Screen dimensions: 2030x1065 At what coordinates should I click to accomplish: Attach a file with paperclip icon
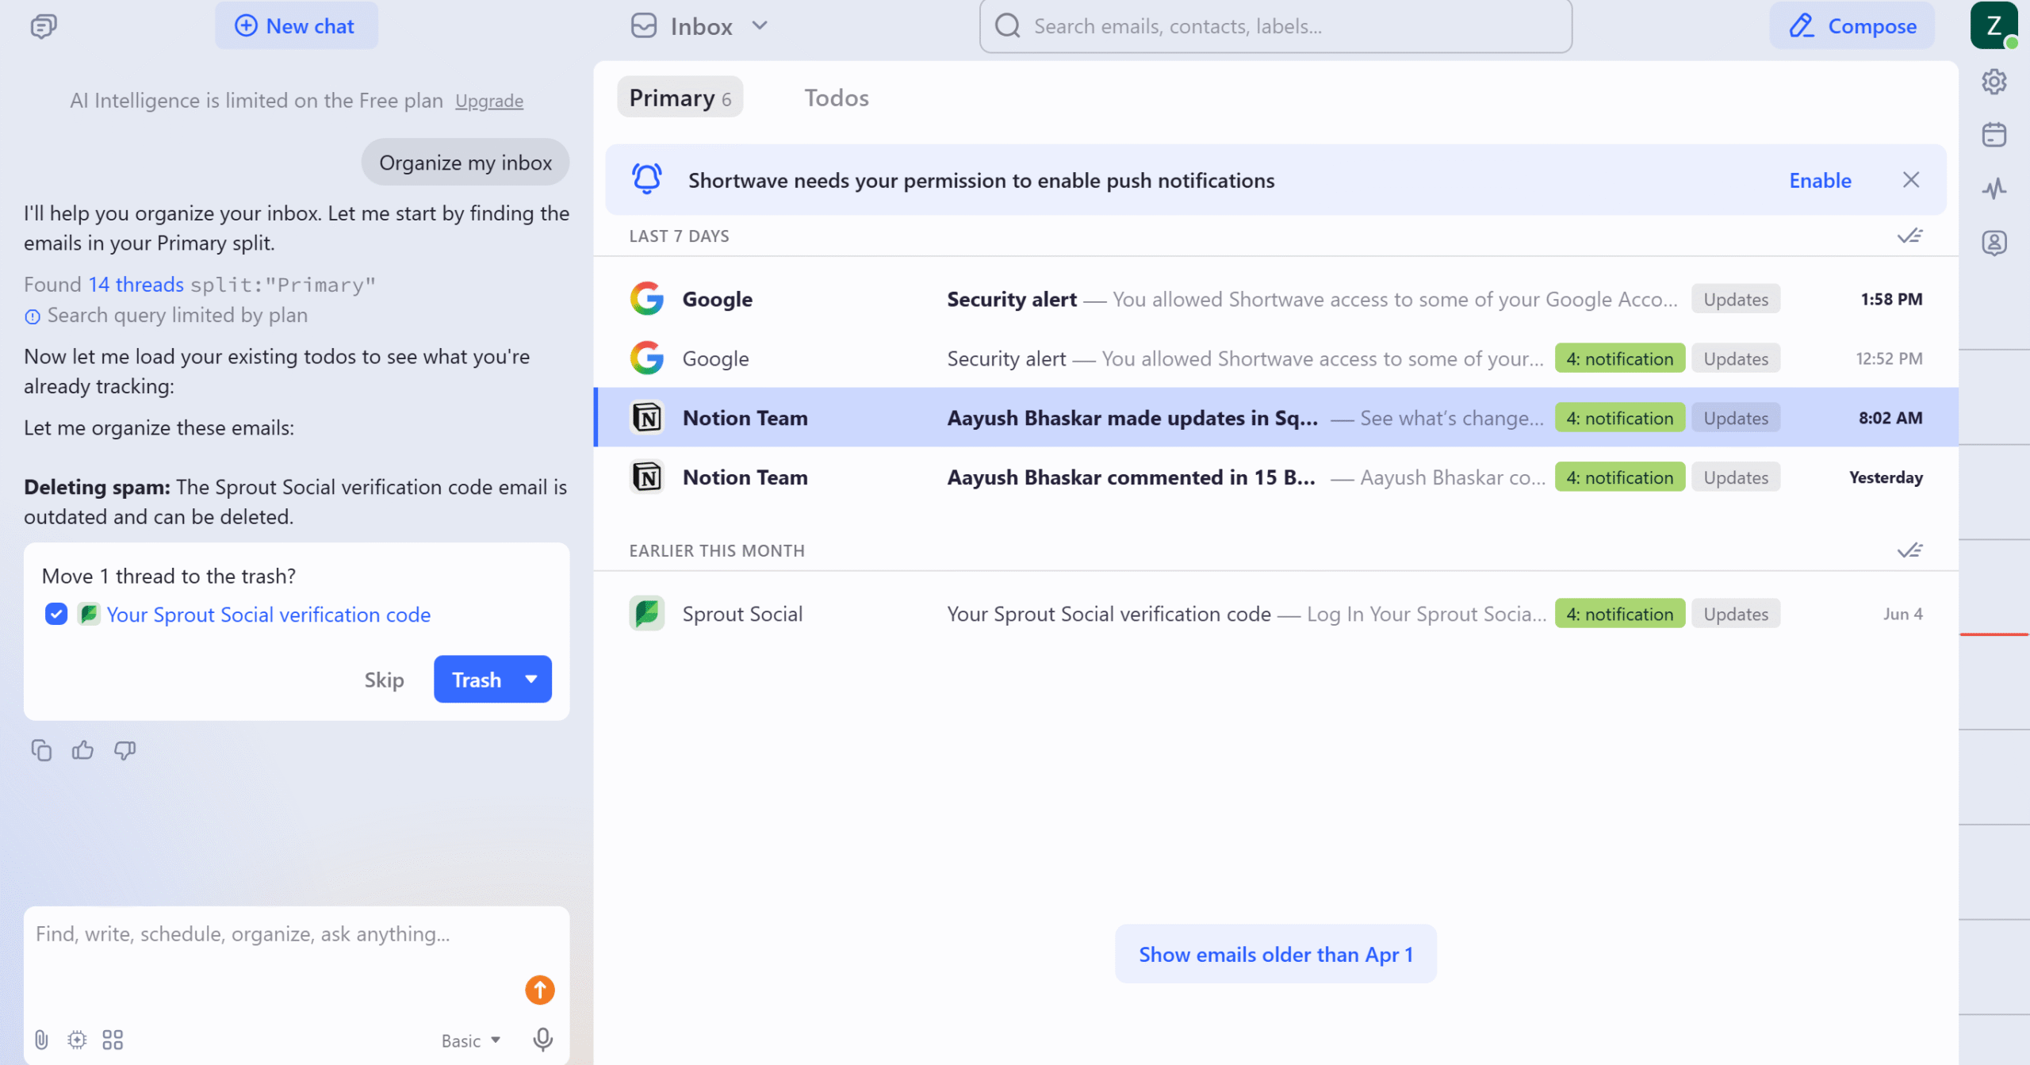pos(41,1040)
